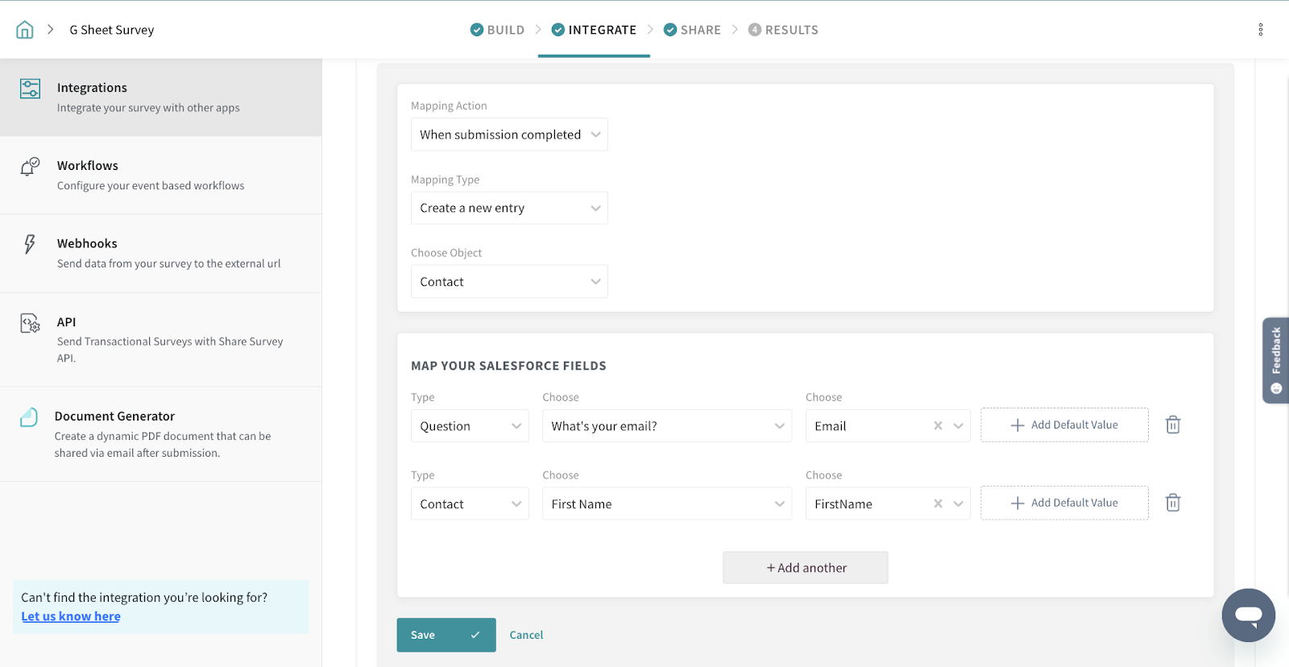
Task: Expand the Mapping Type dropdown
Action: pos(509,208)
